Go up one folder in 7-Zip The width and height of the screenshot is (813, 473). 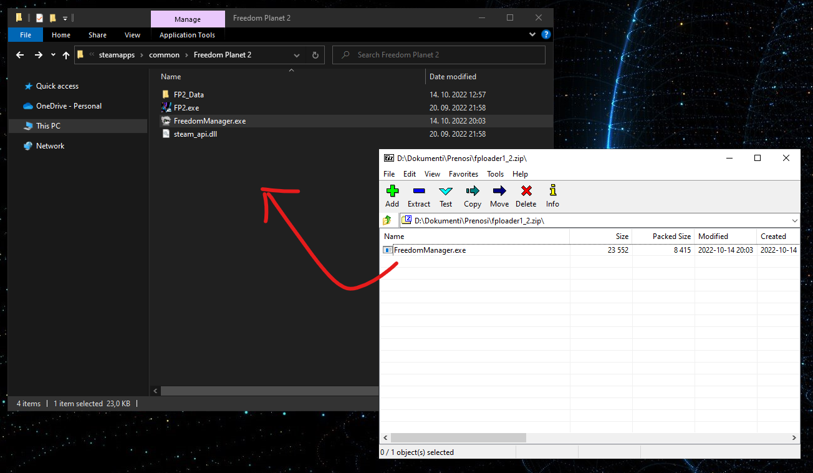tap(387, 220)
